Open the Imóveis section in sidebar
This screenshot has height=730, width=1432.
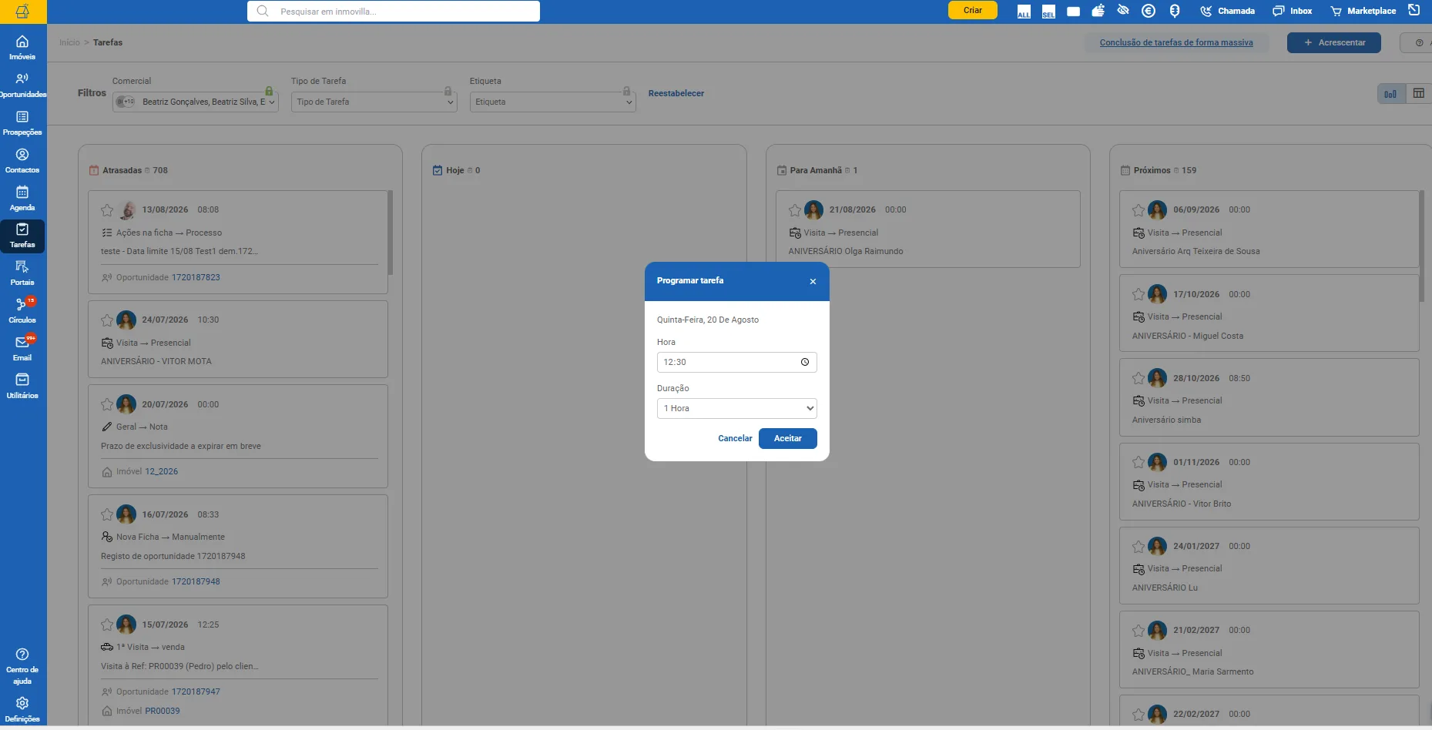coord(22,47)
